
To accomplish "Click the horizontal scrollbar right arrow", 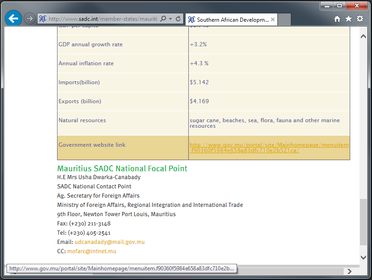I will 349,271.
